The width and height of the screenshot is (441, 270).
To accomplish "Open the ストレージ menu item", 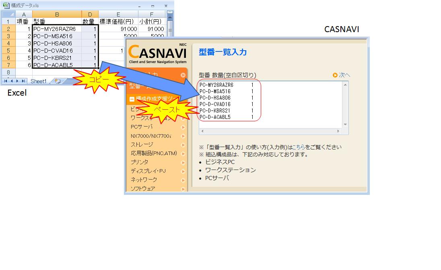I will click(142, 145).
